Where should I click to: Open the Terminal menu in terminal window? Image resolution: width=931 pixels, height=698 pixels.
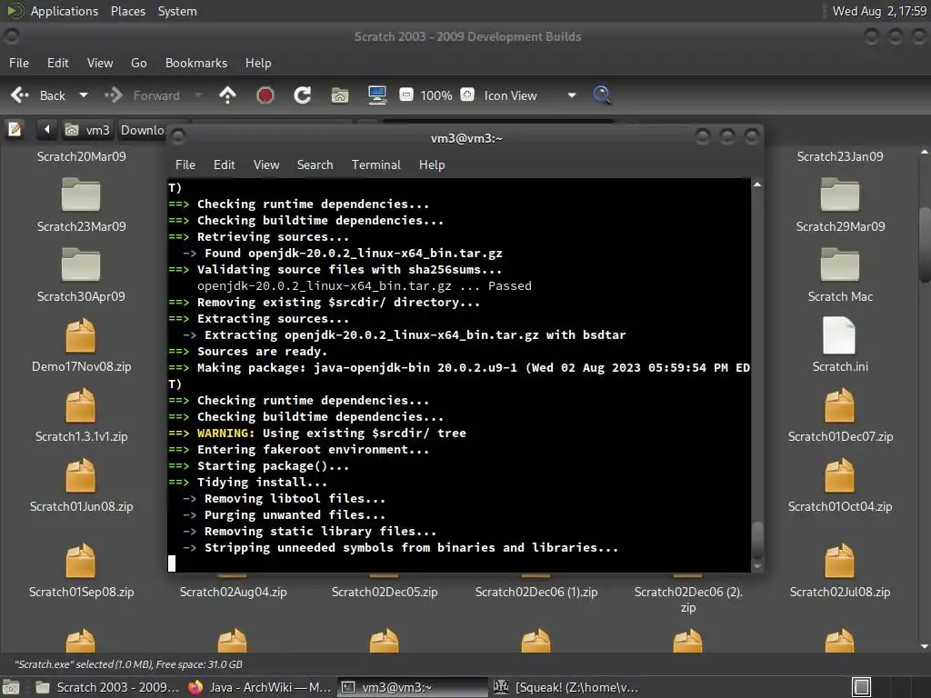tap(375, 165)
